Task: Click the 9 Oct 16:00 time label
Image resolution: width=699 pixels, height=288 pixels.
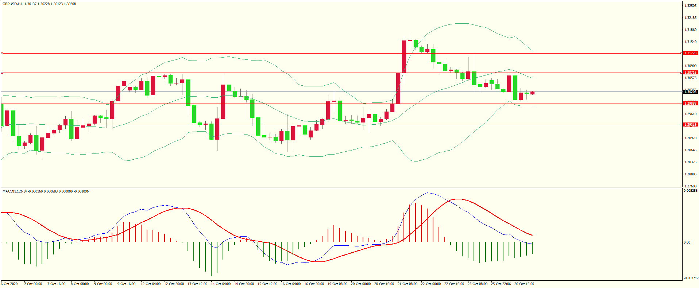Action: 127,284
